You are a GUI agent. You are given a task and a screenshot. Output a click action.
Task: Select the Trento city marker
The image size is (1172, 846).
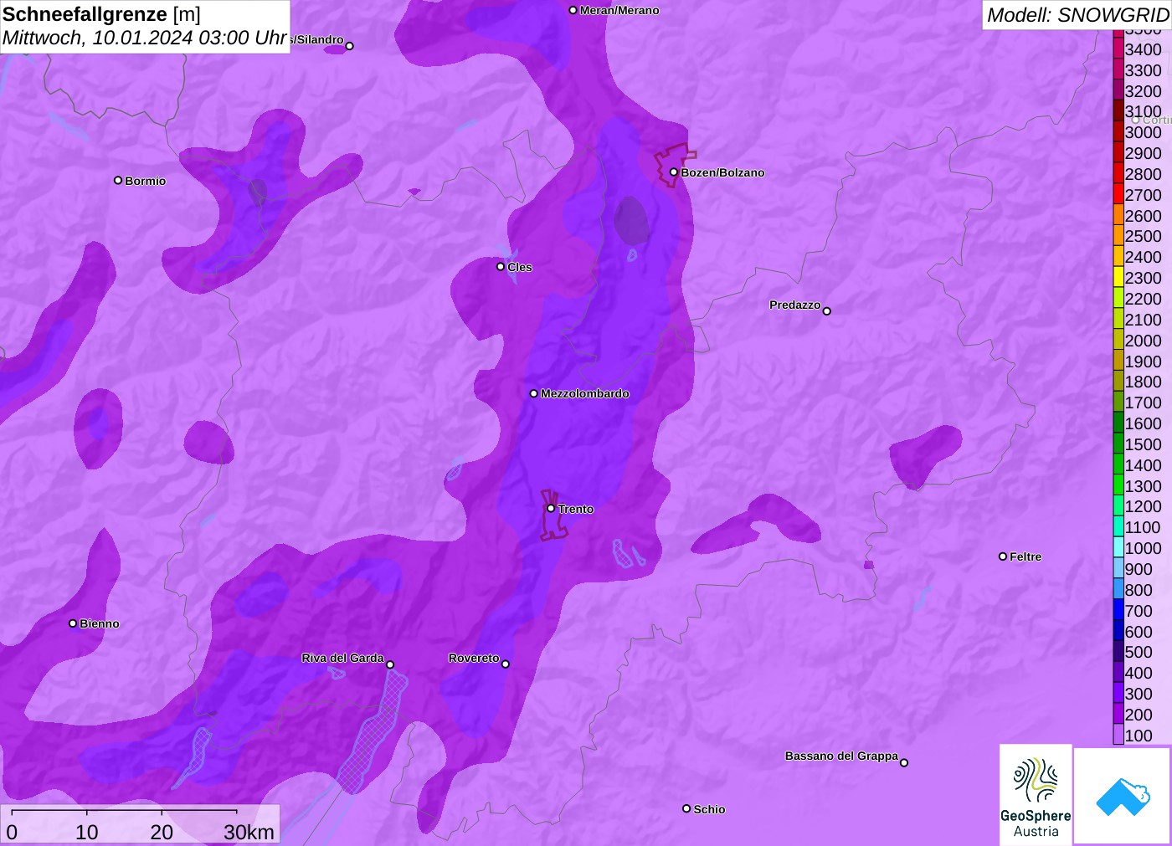click(551, 508)
